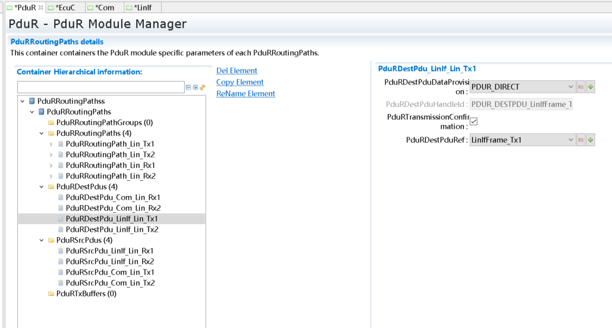This screenshot has width=612, height=328.
Task: Open the PduRDestPduRef dropdown
Action: coord(570,140)
